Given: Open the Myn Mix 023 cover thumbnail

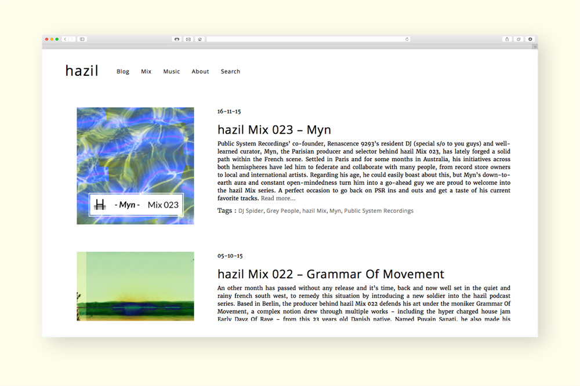Looking at the screenshot, I should click(x=135, y=166).
